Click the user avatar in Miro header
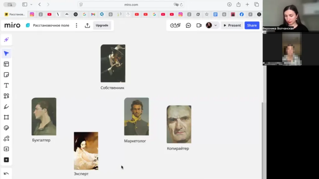Screen dimensions: 319x179 coord(209,25)
